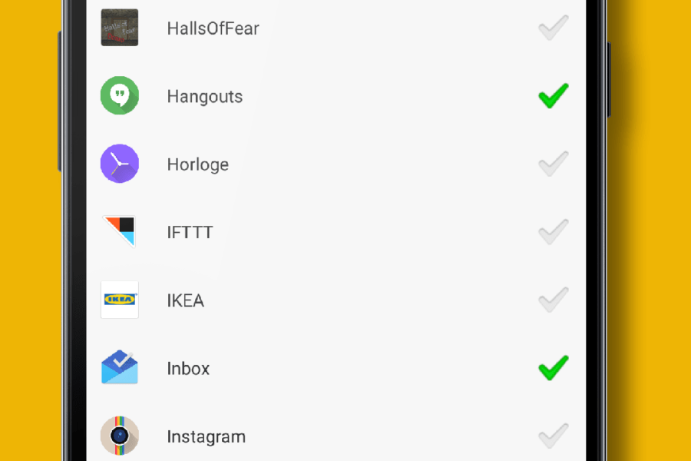Enable the IKEA checkmark

[x=554, y=300]
